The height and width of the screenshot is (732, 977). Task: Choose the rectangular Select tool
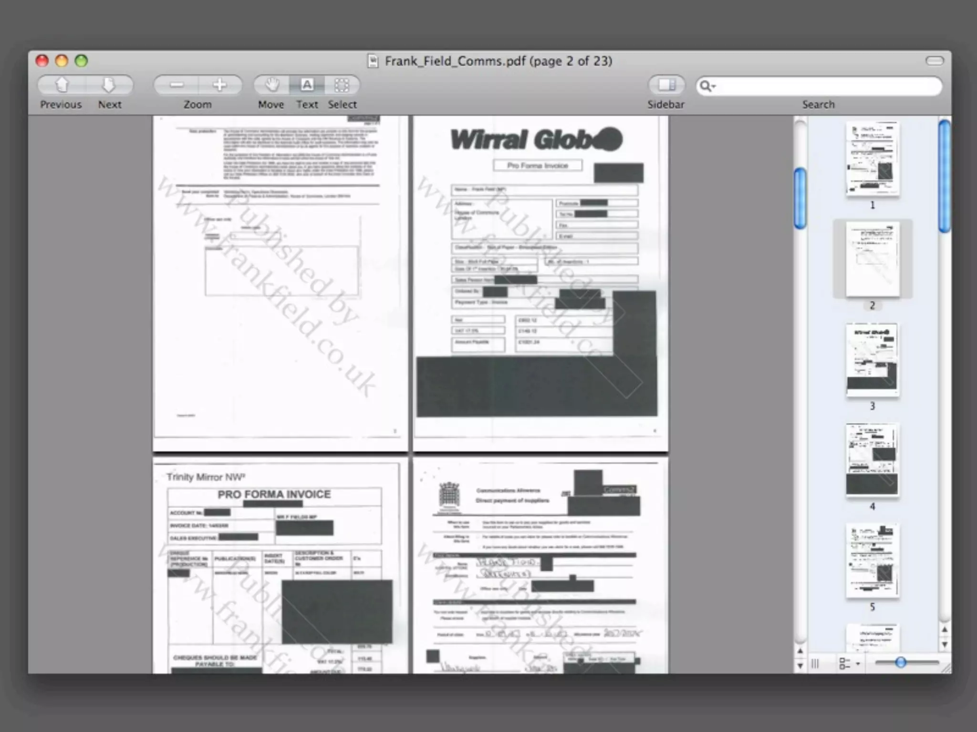click(x=342, y=85)
